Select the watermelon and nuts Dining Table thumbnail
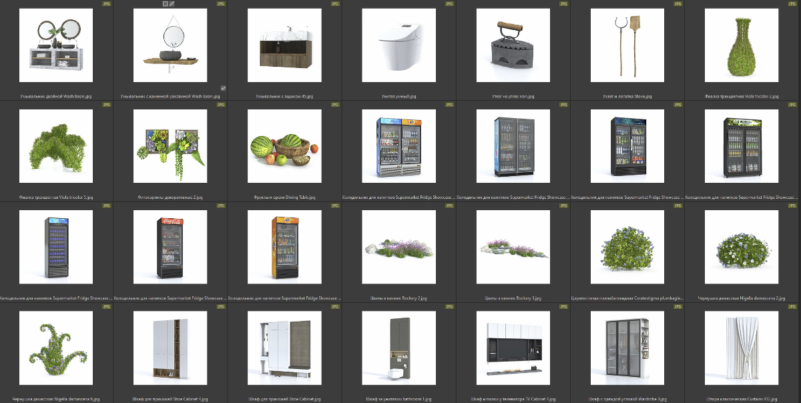Viewport: 801px width, 403px height. (x=285, y=147)
